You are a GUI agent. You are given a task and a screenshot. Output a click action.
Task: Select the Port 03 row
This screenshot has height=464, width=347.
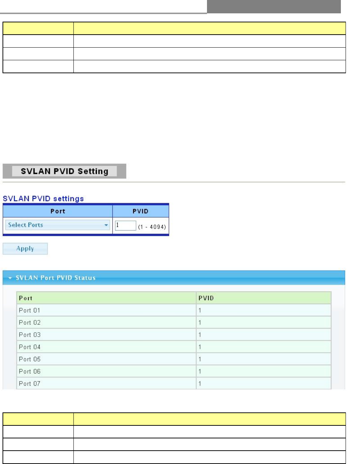click(174, 335)
